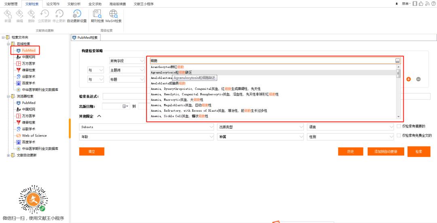The image size is (437, 223).
Task: Select Web of Science in browser search
Action: (x=34, y=136)
